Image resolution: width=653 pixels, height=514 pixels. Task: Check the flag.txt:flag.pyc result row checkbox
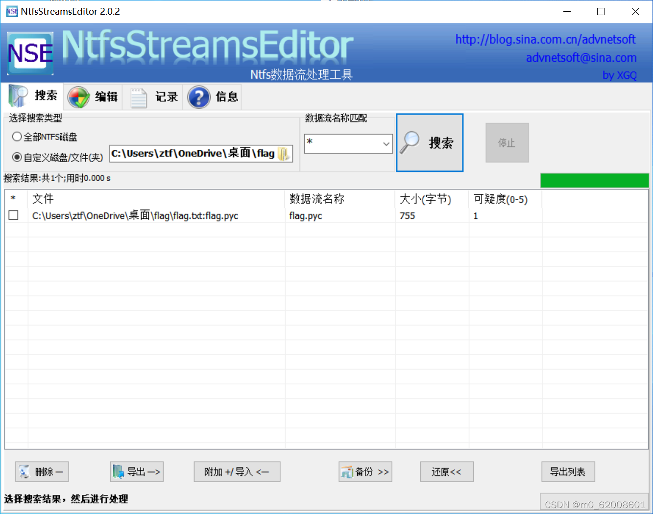(x=14, y=215)
